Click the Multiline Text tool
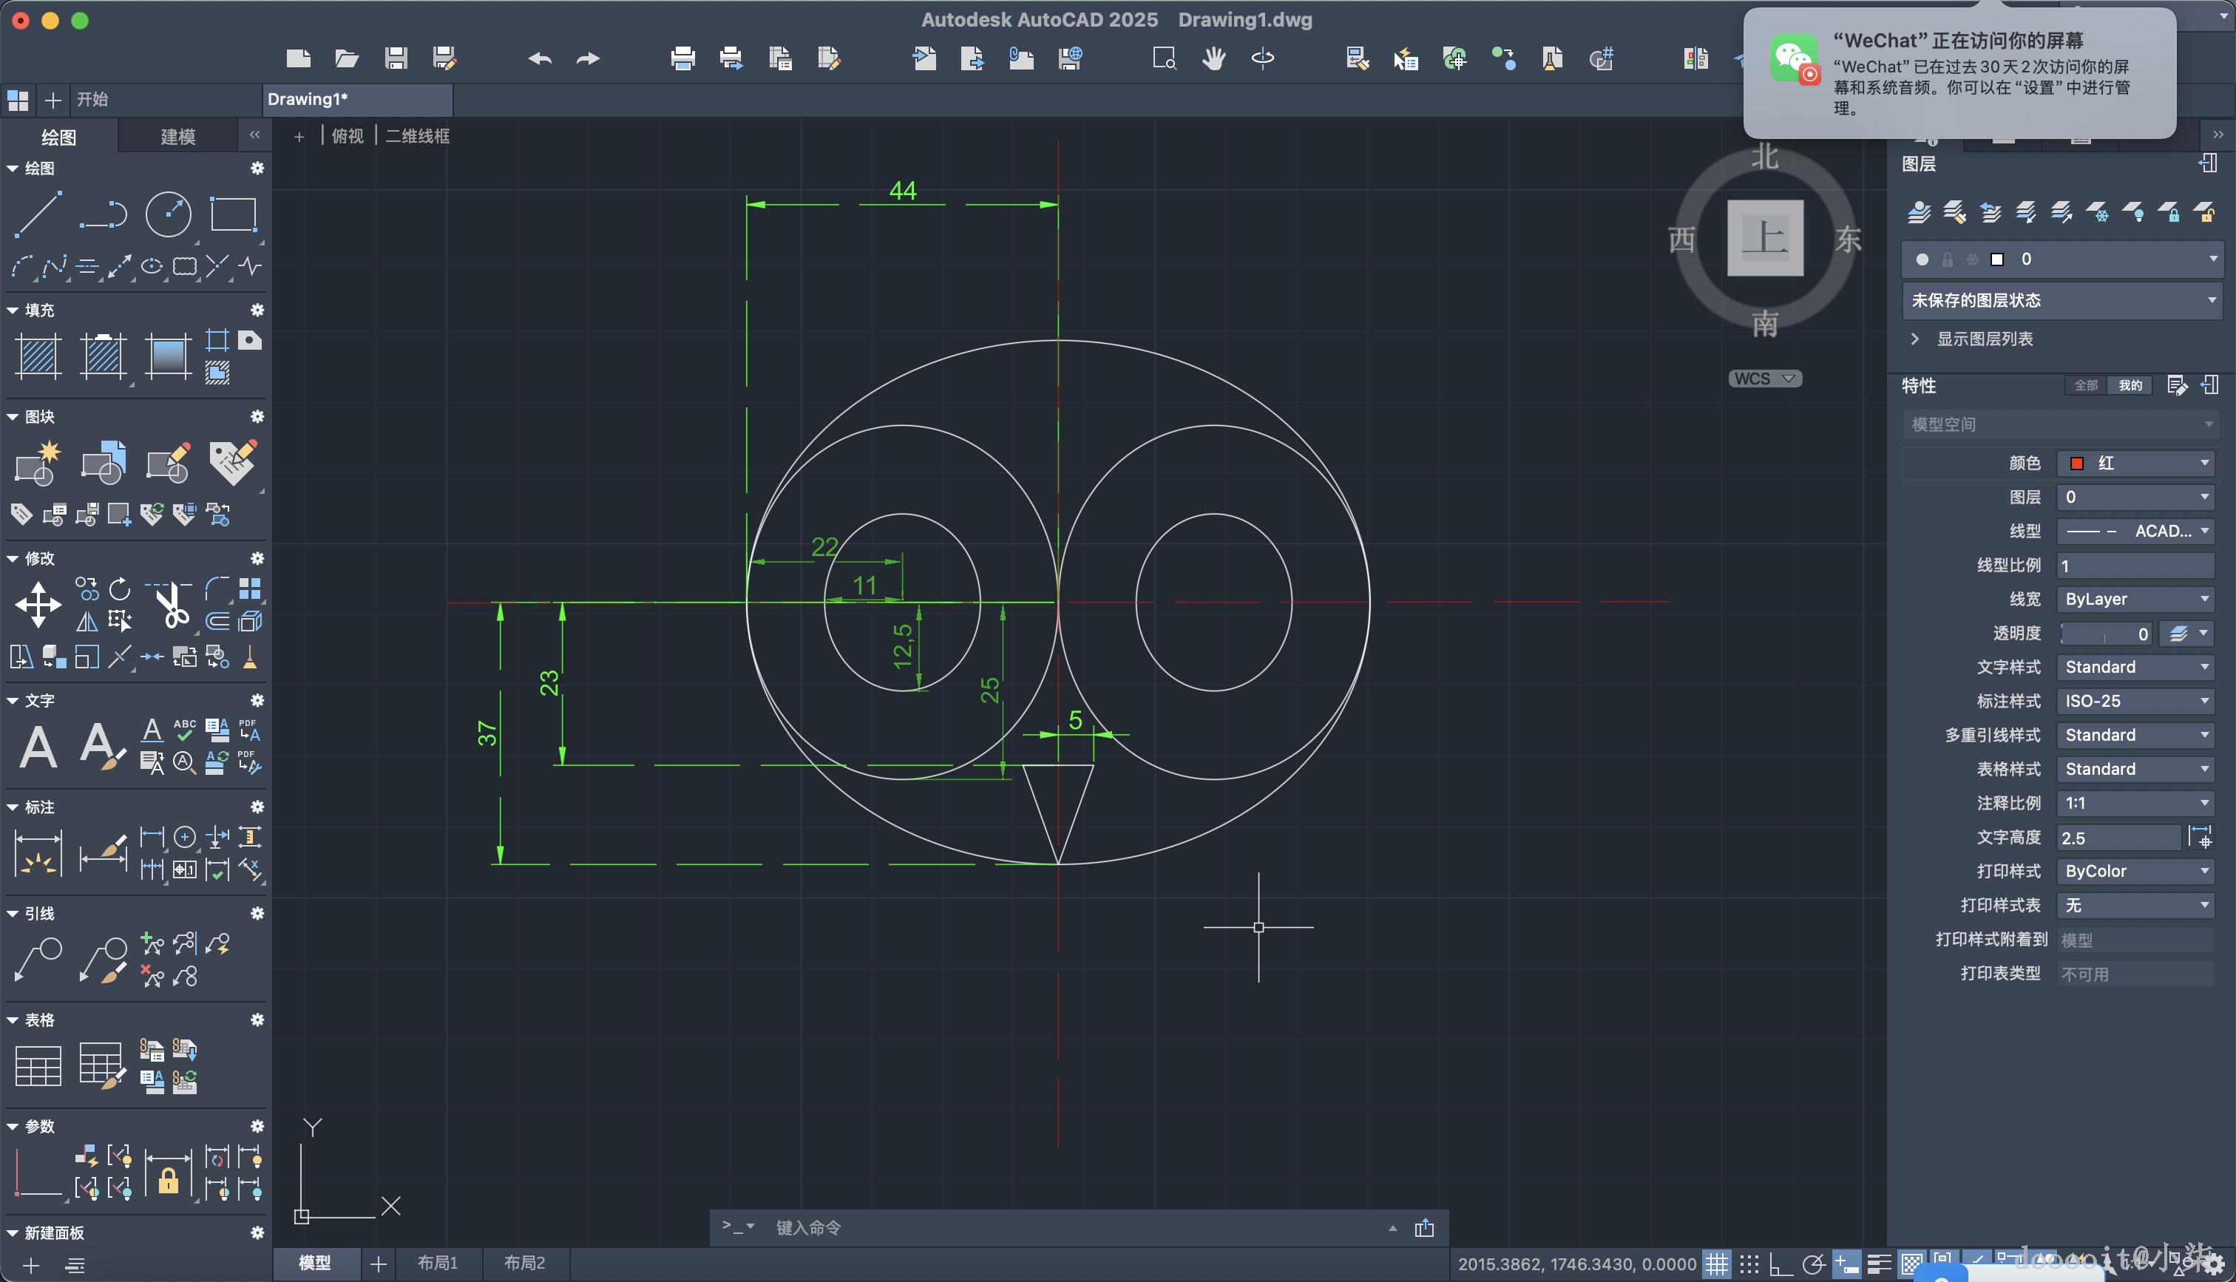2236x1282 pixels. (38, 747)
